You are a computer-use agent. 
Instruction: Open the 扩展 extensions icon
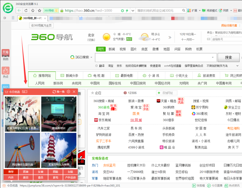click(189, 10)
